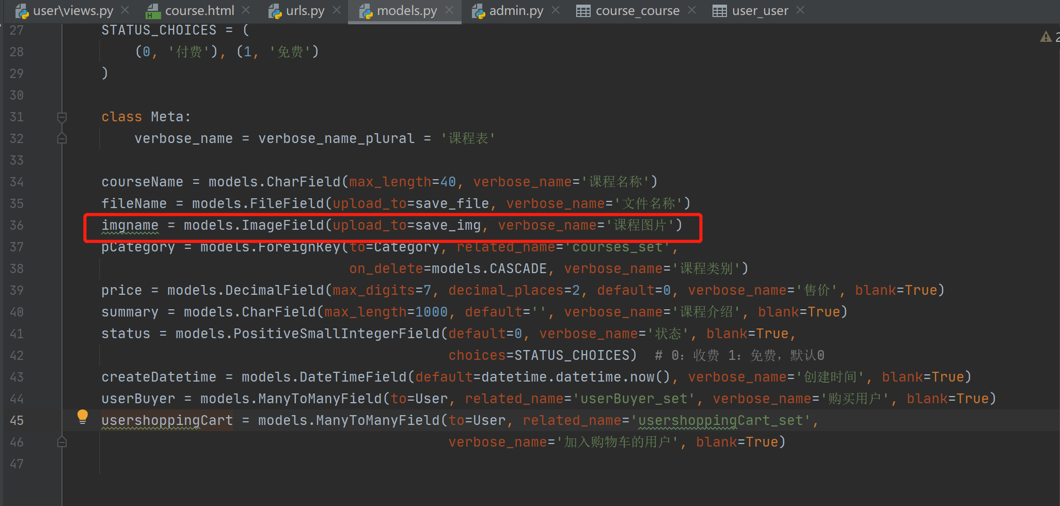The image size is (1060, 506).
Task: Click 'save_file' on line 35
Action: [x=452, y=204]
